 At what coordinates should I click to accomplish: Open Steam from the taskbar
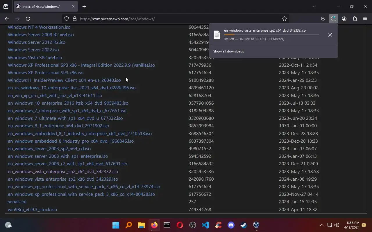tap(243, 225)
